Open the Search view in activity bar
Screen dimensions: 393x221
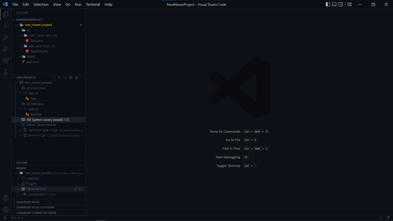point(5,26)
